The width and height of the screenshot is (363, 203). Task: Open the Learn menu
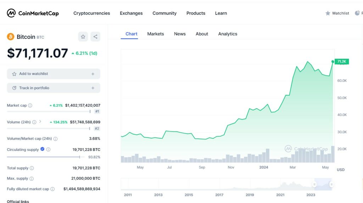[x=221, y=13]
